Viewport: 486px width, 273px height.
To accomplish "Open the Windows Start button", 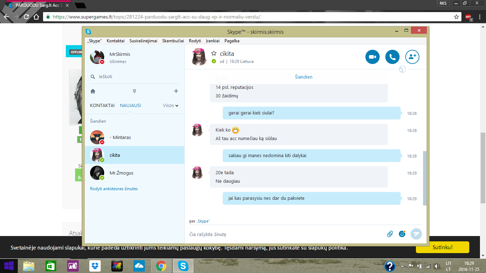I will pyautogui.click(x=9, y=266).
